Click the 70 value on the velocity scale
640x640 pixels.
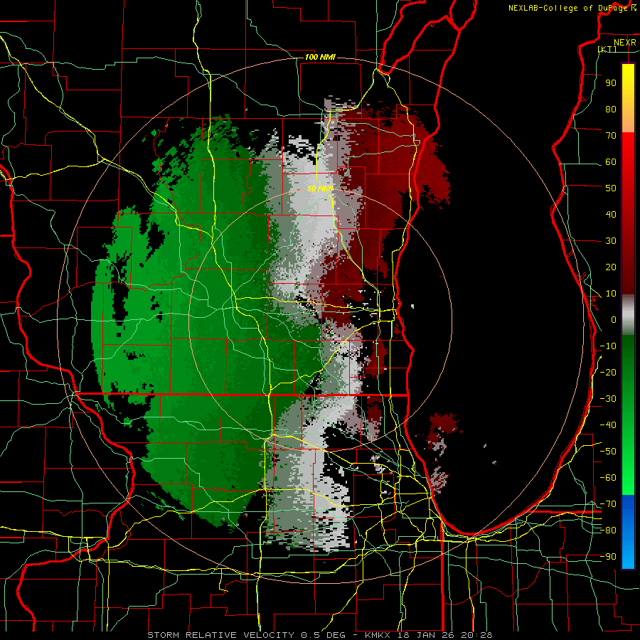pyautogui.click(x=611, y=136)
